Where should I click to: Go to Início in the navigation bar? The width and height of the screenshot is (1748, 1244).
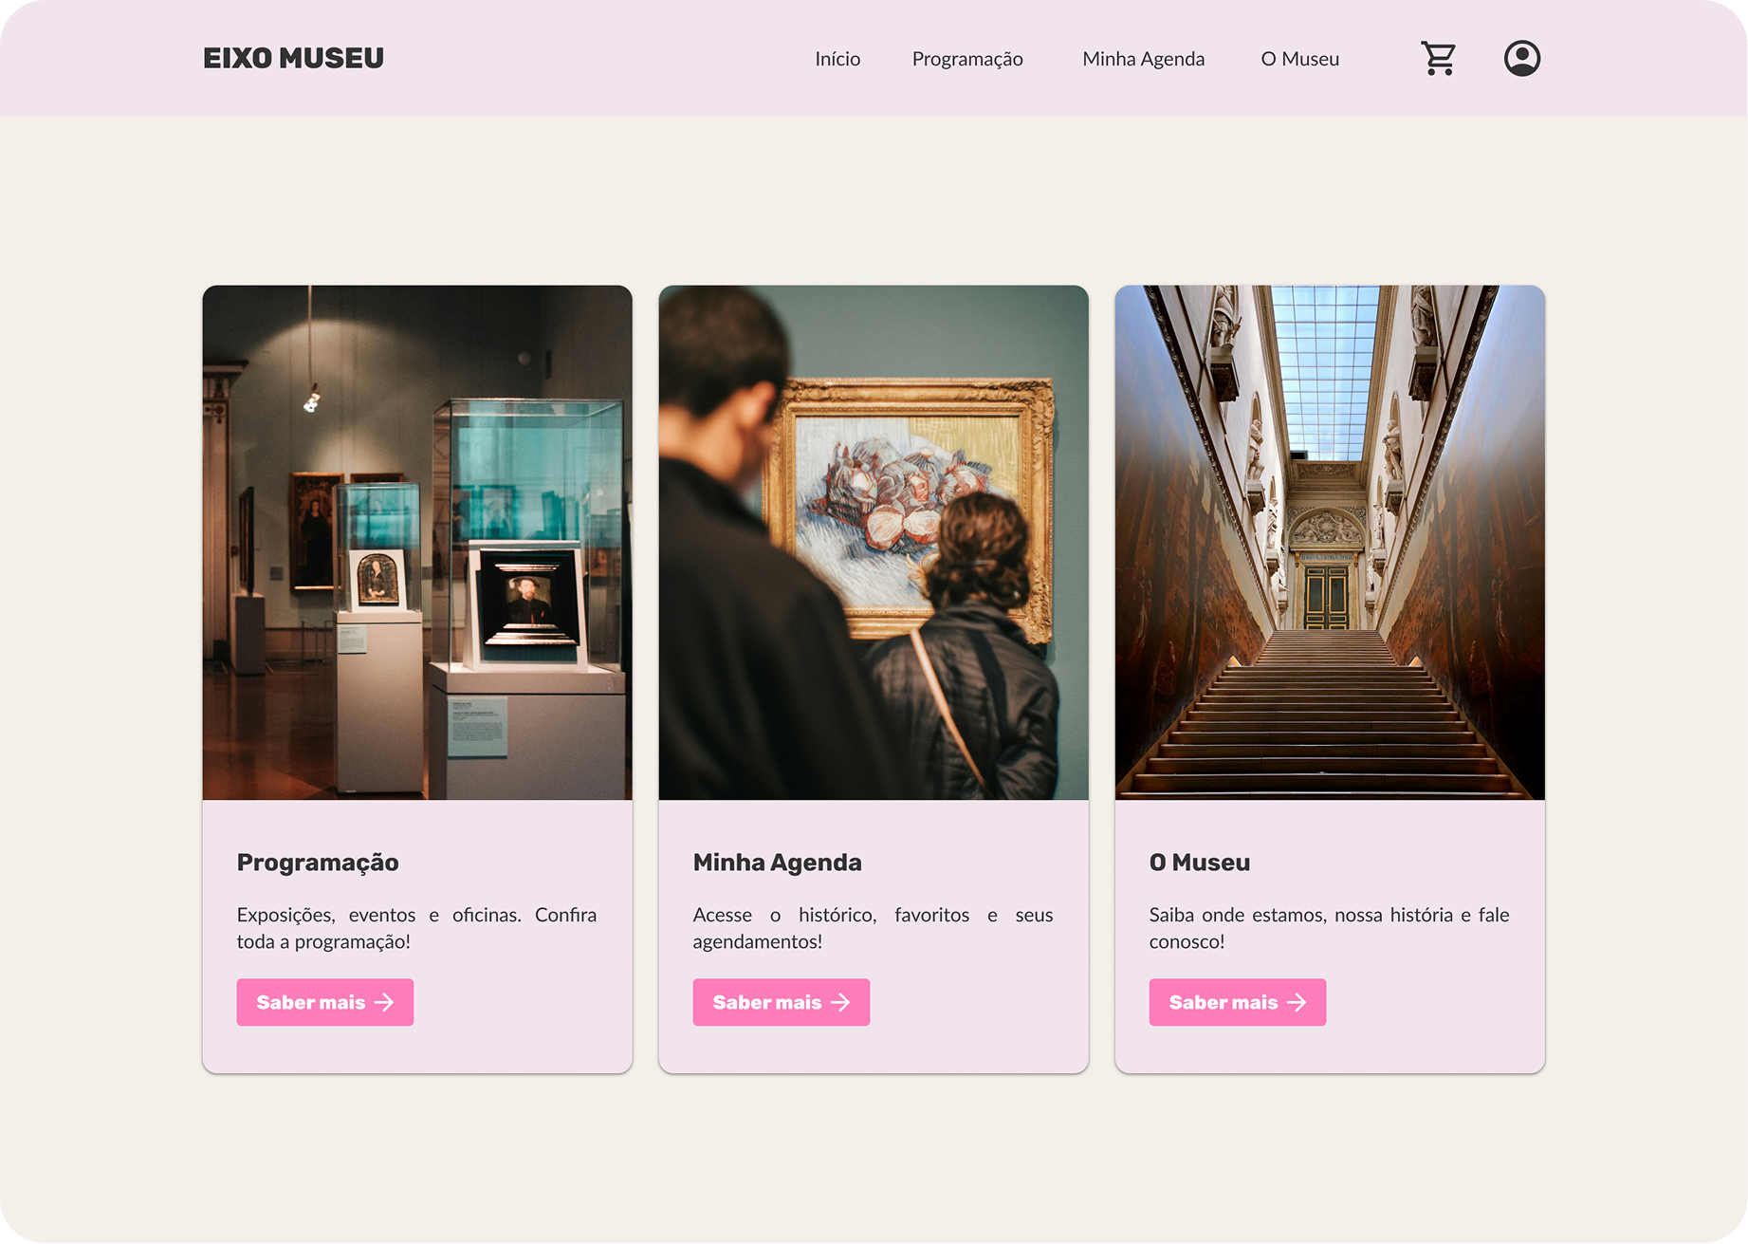tap(837, 59)
